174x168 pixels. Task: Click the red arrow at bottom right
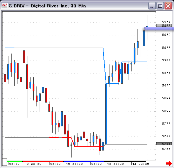tap(169, 163)
